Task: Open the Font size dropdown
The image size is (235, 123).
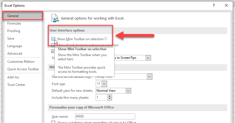Action: click(104, 84)
